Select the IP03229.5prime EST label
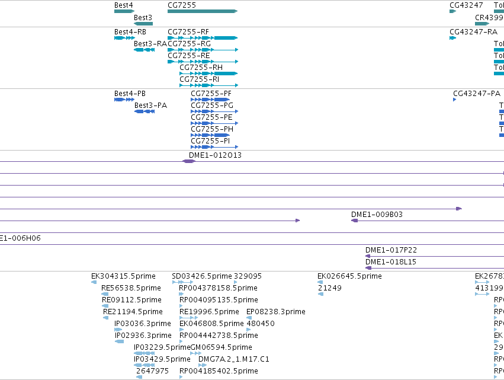Viewport: 504px width, 380px height. 162,347
